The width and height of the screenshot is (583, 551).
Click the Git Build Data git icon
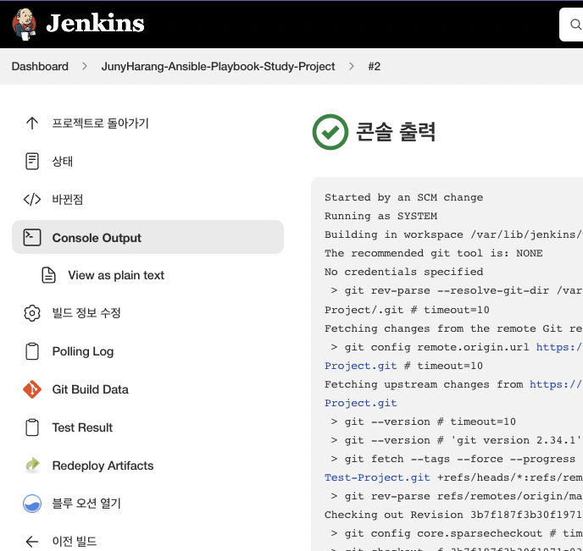pos(32,389)
